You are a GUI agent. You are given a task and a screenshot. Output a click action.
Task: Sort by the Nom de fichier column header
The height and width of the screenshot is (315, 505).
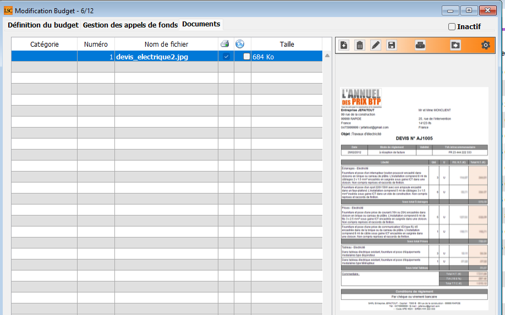pos(166,44)
